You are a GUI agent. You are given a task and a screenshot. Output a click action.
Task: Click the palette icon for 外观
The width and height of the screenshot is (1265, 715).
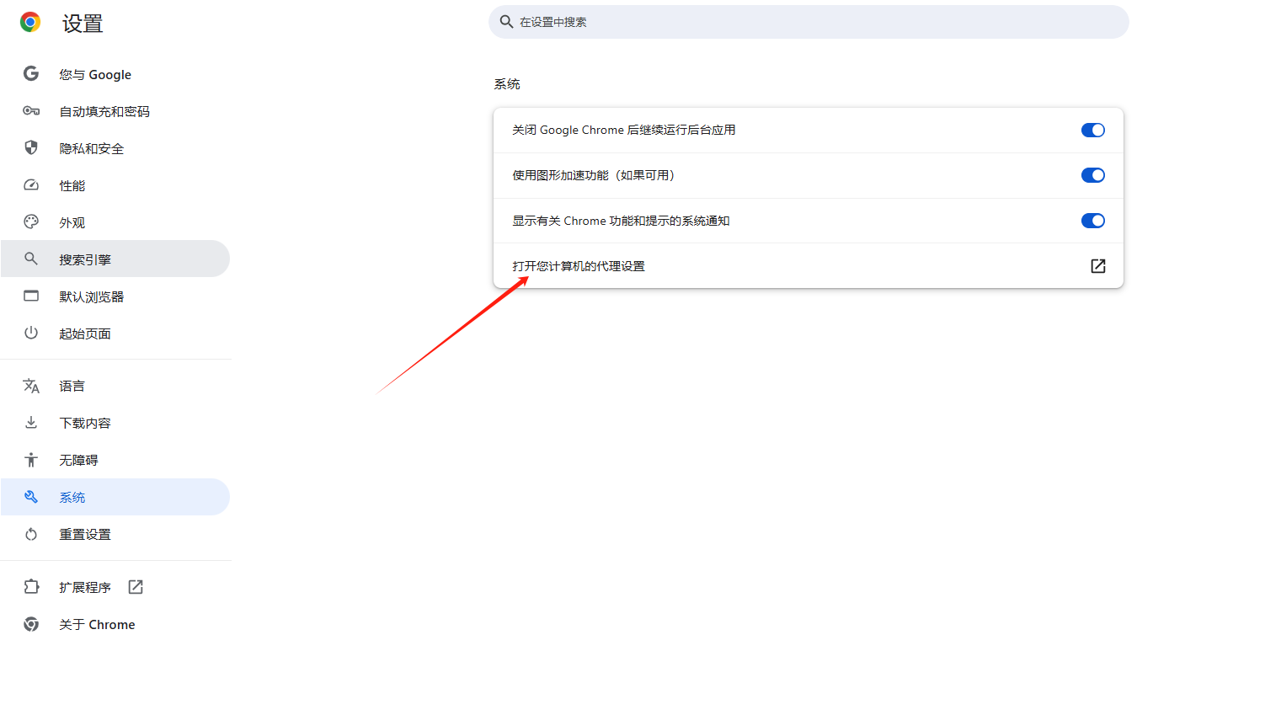pyautogui.click(x=31, y=222)
